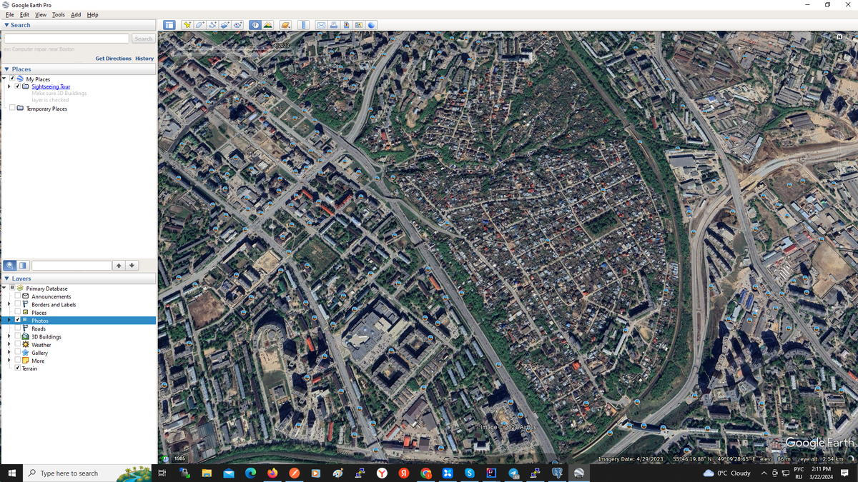Toggle historical imagery clock button
Screen dimensions: 858x482
pos(255,25)
